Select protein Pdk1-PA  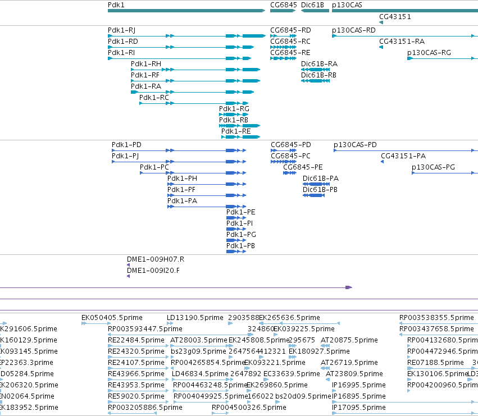(207, 207)
